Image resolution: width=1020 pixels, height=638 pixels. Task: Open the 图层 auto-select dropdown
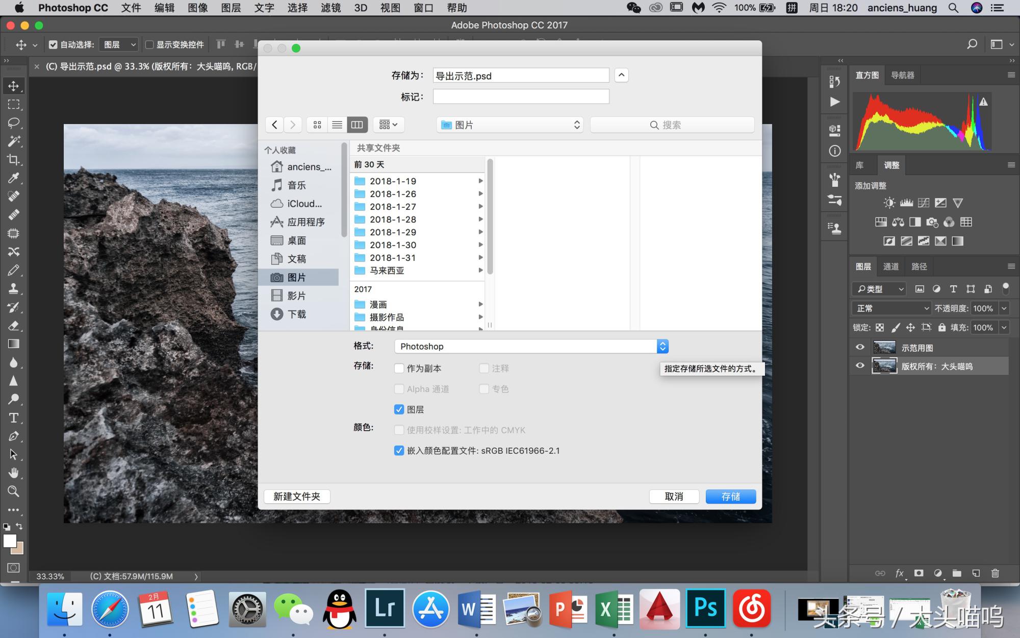click(x=119, y=44)
